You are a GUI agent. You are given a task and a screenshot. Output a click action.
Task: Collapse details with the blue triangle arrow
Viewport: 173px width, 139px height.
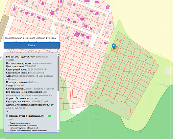pos(7,111)
